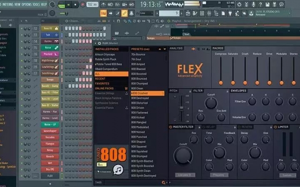Open the pattern selector field showing 9
This screenshot has width=300, height=187.
pos(169,13)
